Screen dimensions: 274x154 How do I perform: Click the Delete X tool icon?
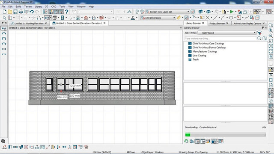coord(208,18)
